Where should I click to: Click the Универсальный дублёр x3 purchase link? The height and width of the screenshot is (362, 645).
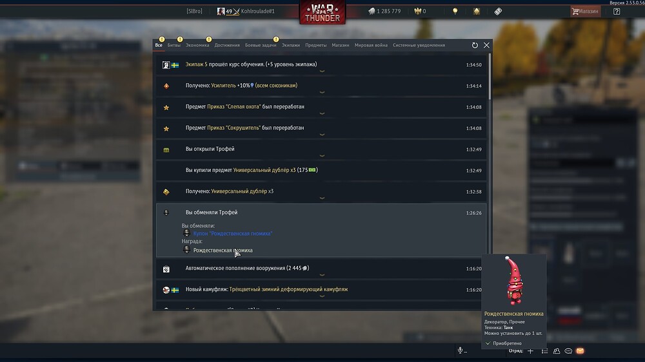pos(264,170)
